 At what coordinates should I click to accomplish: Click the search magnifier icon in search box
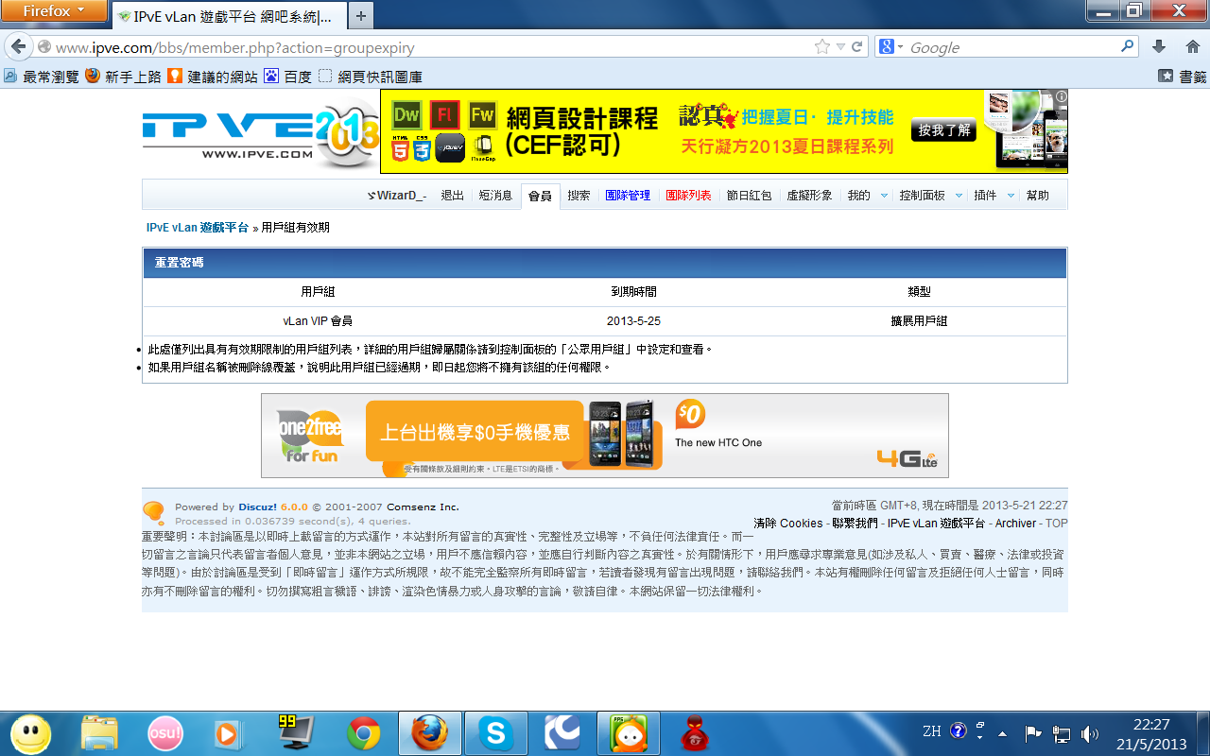point(1127,45)
